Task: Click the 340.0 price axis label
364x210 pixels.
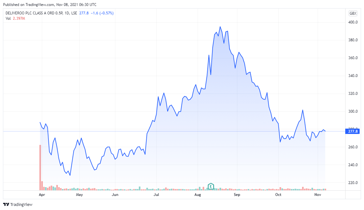Action: (353, 76)
